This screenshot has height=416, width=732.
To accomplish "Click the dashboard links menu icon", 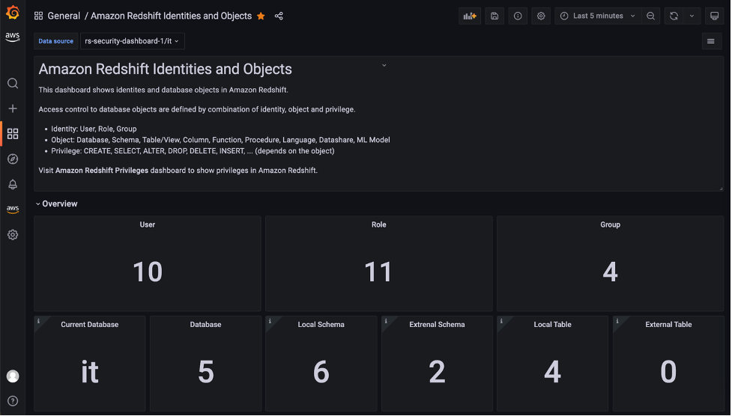I will click(711, 41).
